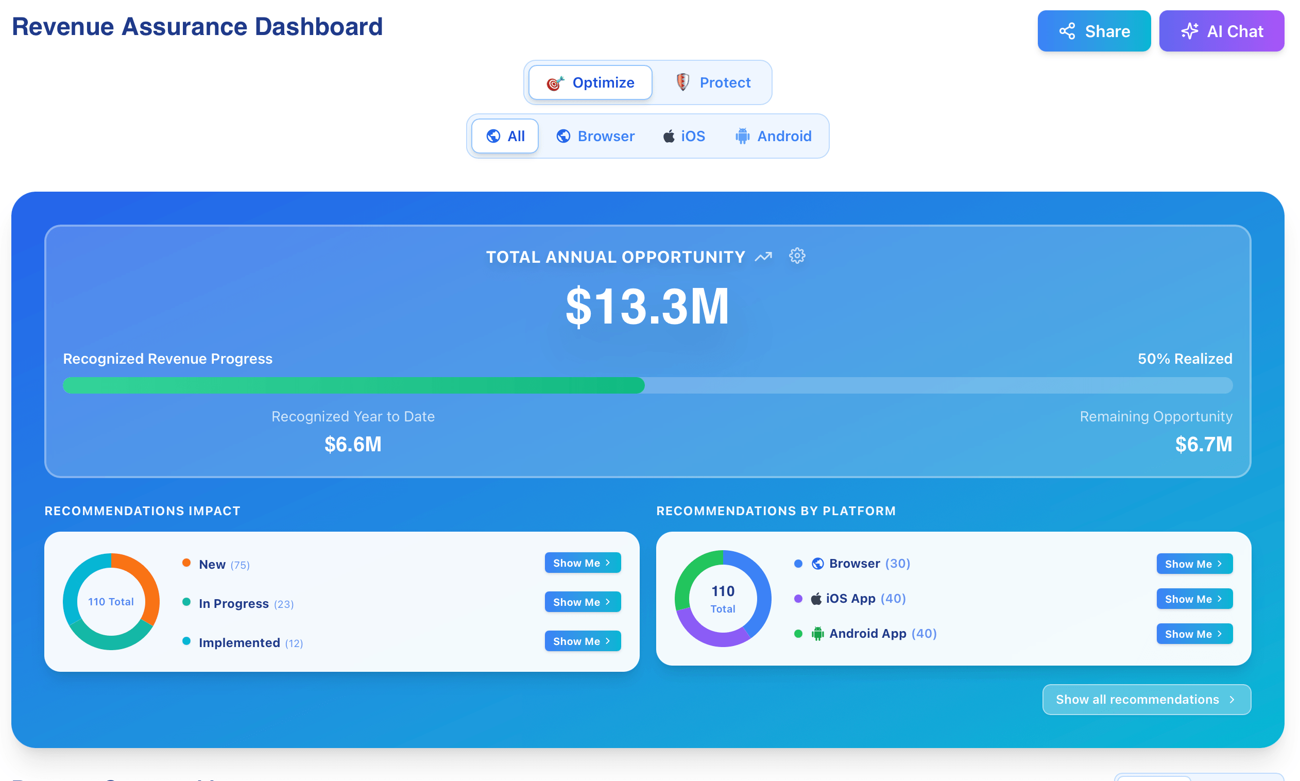
Task: Click the Share button
Action: [1094, 31]
